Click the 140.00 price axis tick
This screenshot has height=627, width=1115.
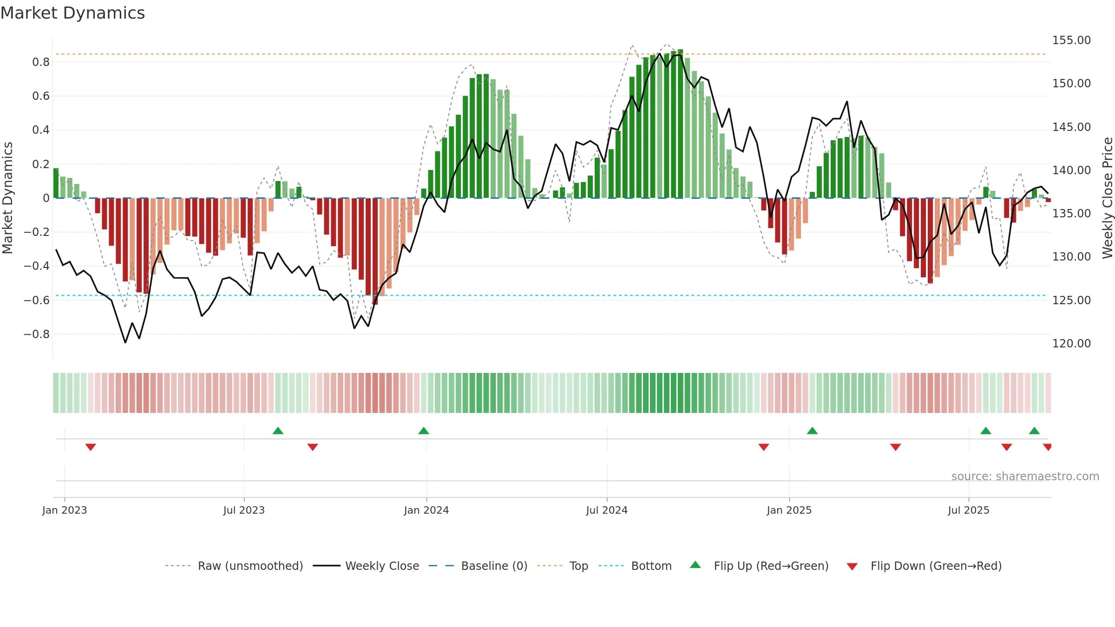pos(1071,170)
